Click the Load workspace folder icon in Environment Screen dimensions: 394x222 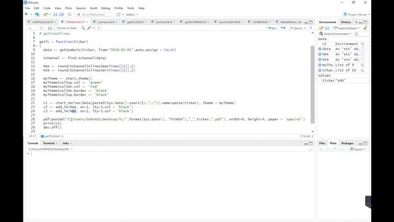click(x=321, y=28)
